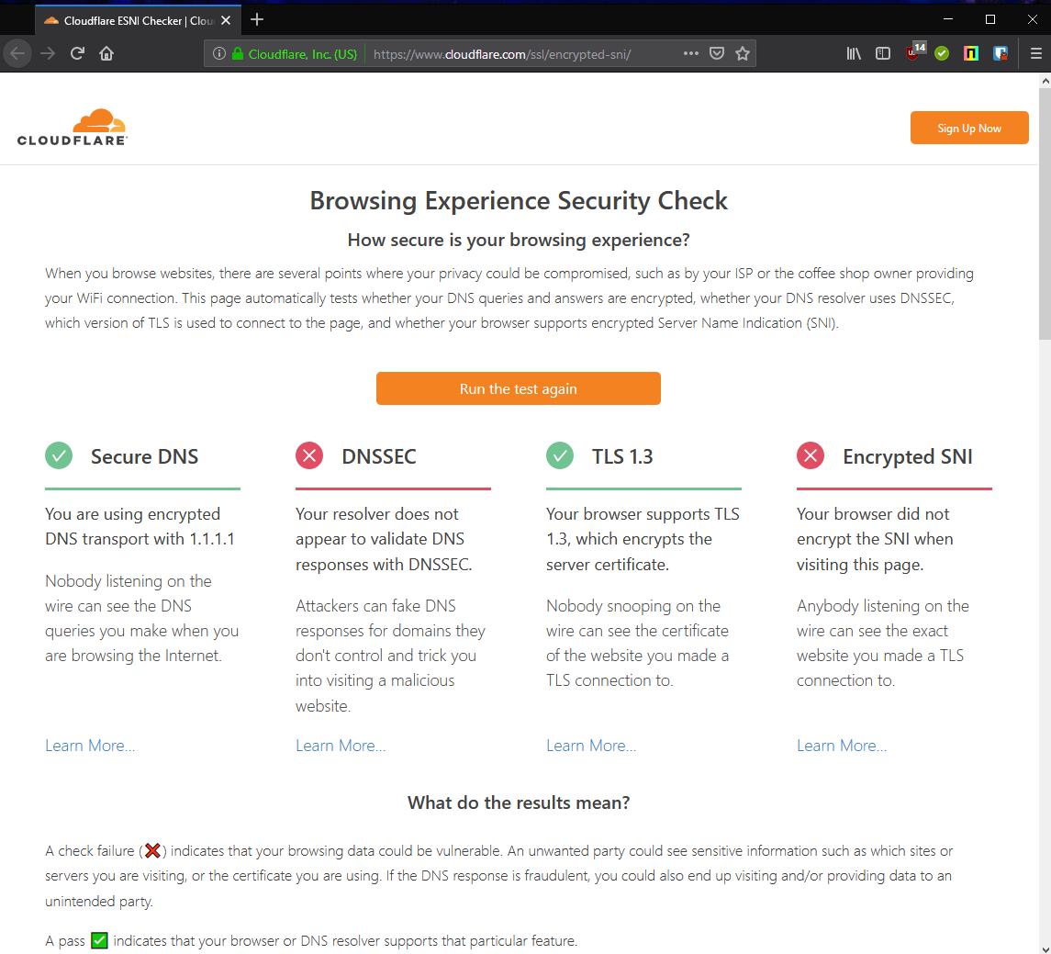Open a new browser tab
Image resolution: width=1051 pixels, height=954 pixels.
pyautogui.click(x=257, y=19)
